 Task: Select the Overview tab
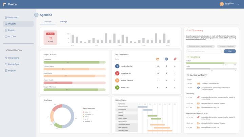47,22
